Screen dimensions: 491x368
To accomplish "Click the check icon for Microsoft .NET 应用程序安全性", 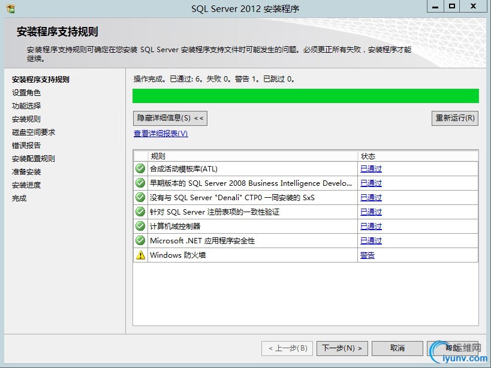I will coord(140,241).
